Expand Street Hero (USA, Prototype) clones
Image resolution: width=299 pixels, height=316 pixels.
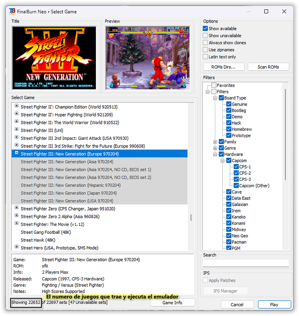[x=17, y=246]
